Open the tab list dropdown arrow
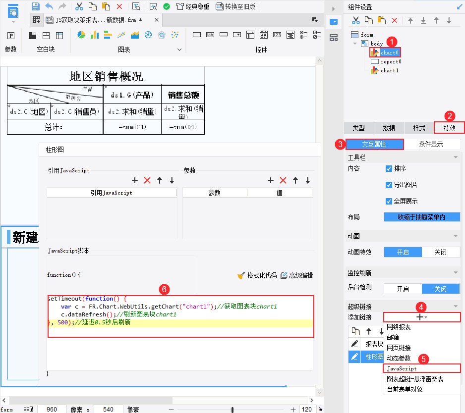This screenshot has width=465, height=413. tap(315, 20)
